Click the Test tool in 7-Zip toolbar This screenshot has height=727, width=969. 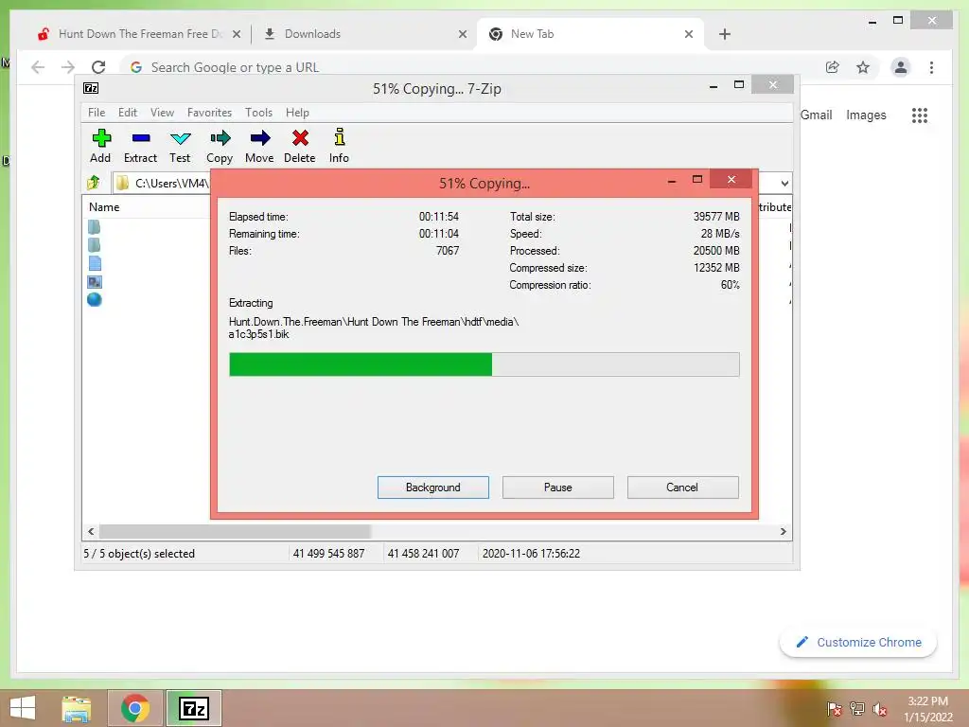180,146
